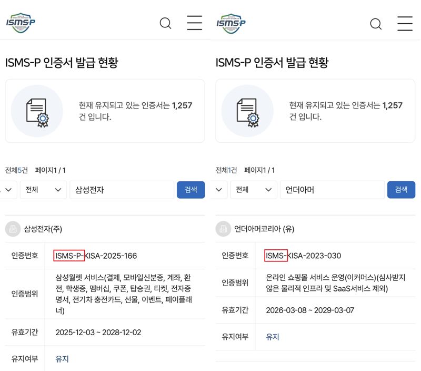Open search via magnifier icon on right page

pos(376,24)
